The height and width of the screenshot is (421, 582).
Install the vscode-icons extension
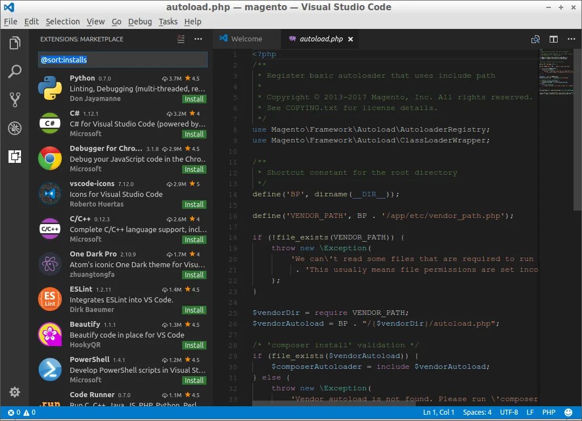point(194,205)
